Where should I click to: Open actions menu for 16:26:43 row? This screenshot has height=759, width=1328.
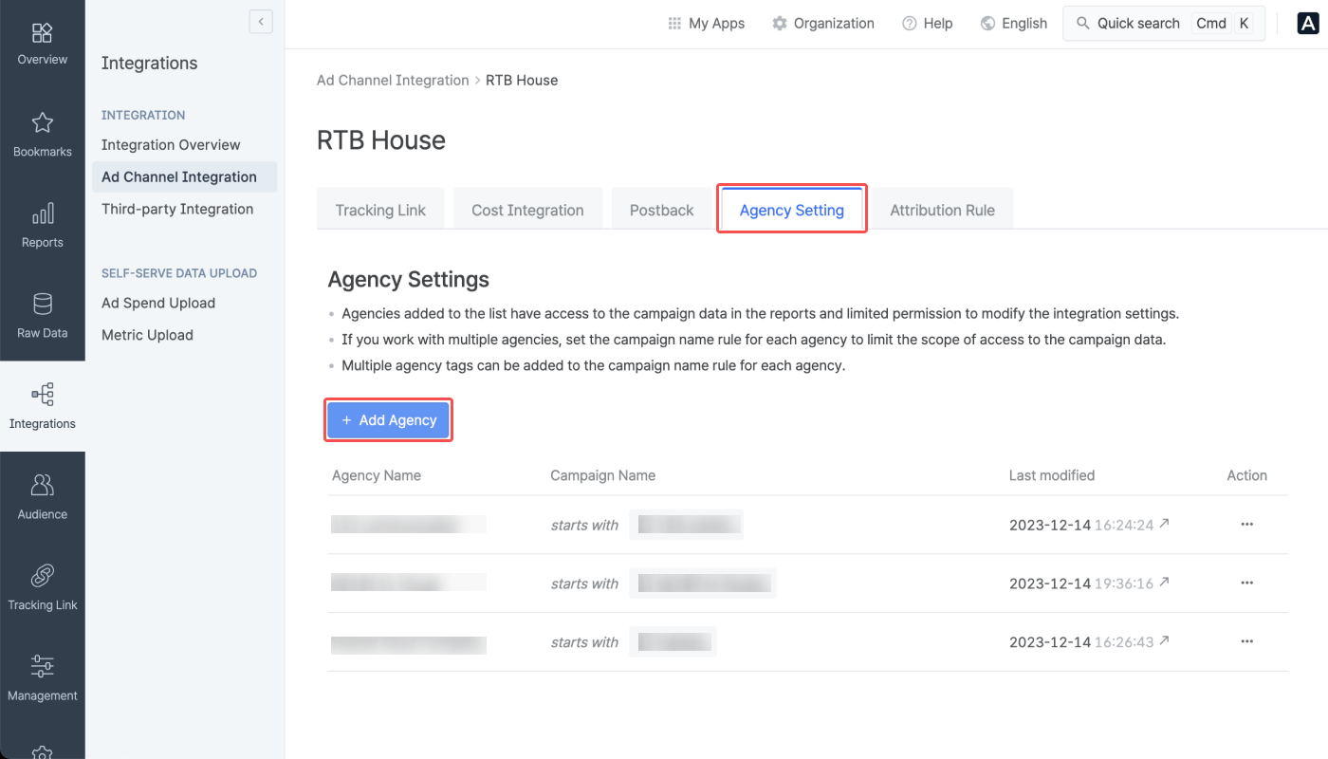(1246, 642)
